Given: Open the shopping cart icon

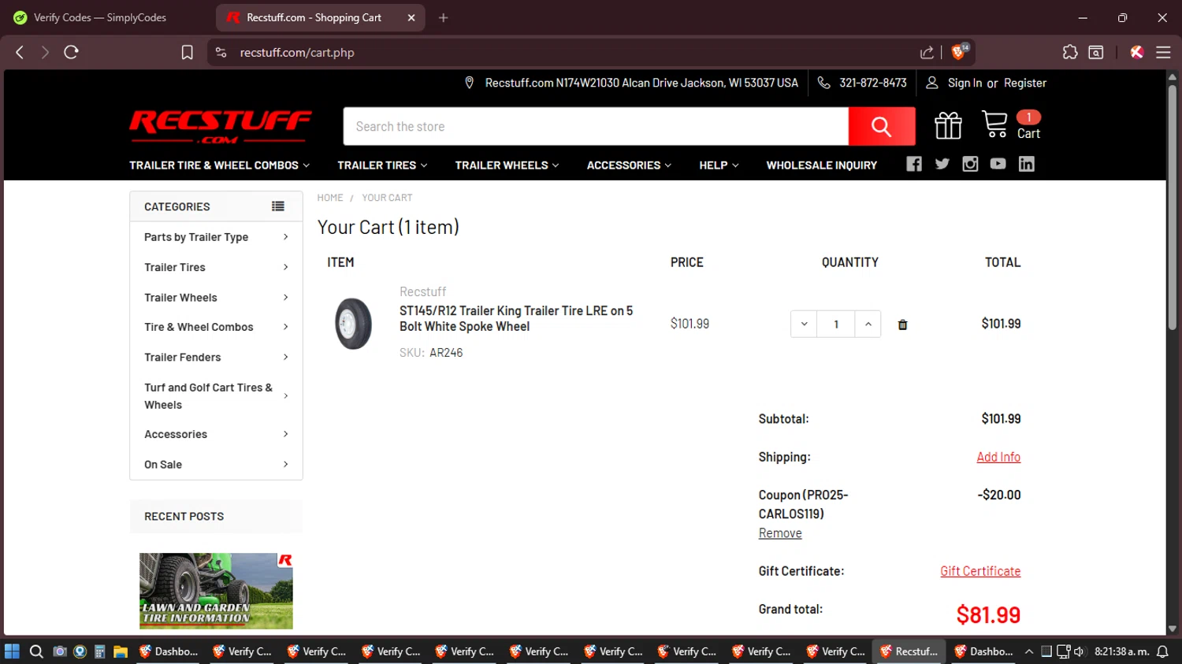Looking at the screenshot, I should pos(994,124).
